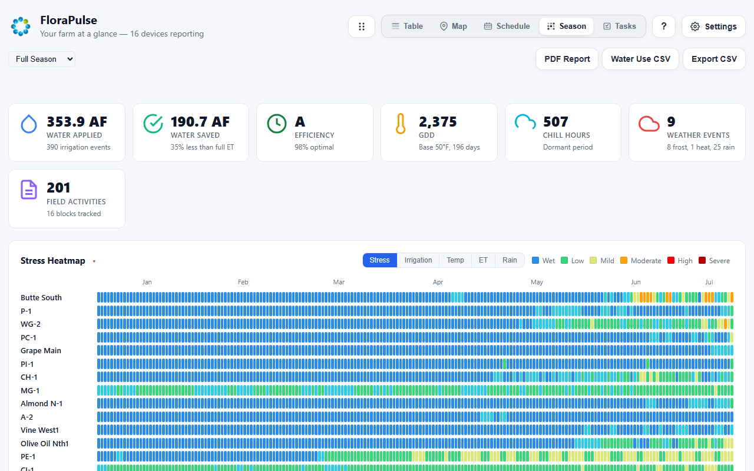Click the yellow Mild legend swatch

593,261
